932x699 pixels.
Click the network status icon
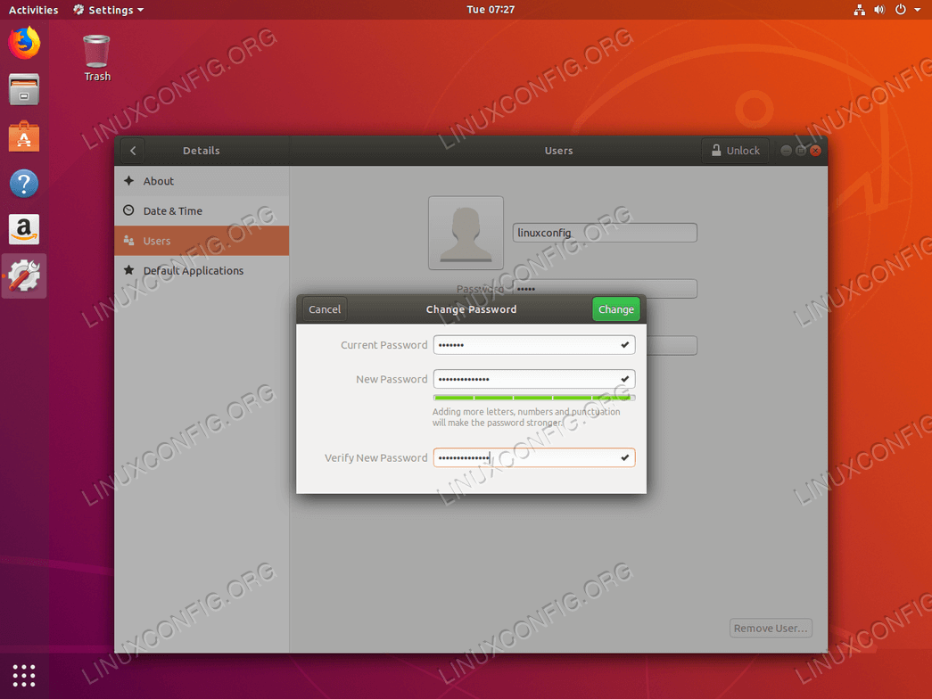tap(859, 10)
